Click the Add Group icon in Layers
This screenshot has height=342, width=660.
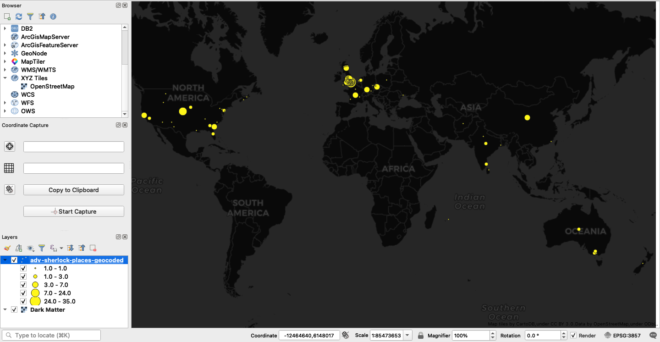tap(19, 248)
